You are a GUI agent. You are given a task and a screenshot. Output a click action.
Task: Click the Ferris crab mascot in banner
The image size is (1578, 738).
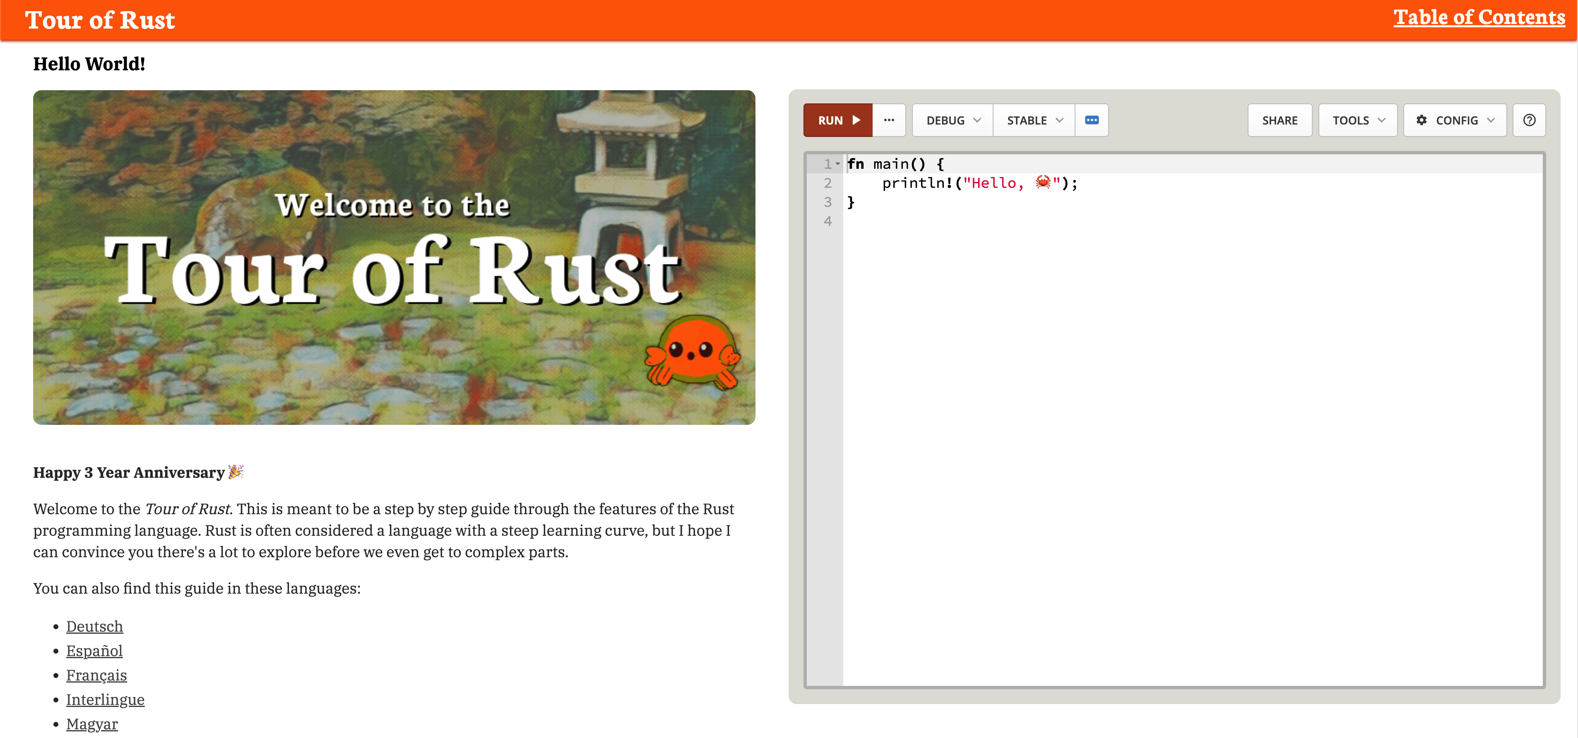693,352
